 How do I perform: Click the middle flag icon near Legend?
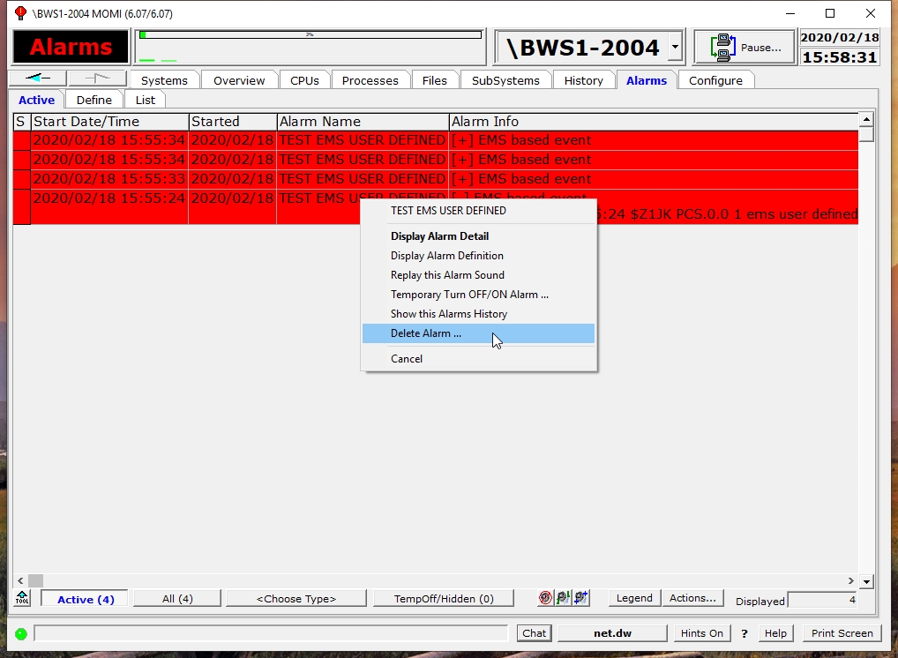click(x=563, y=598)
